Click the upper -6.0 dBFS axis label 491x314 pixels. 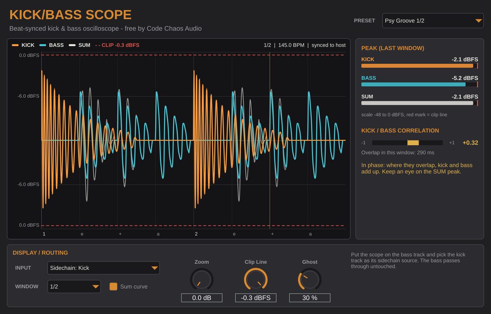coord(28,96)
